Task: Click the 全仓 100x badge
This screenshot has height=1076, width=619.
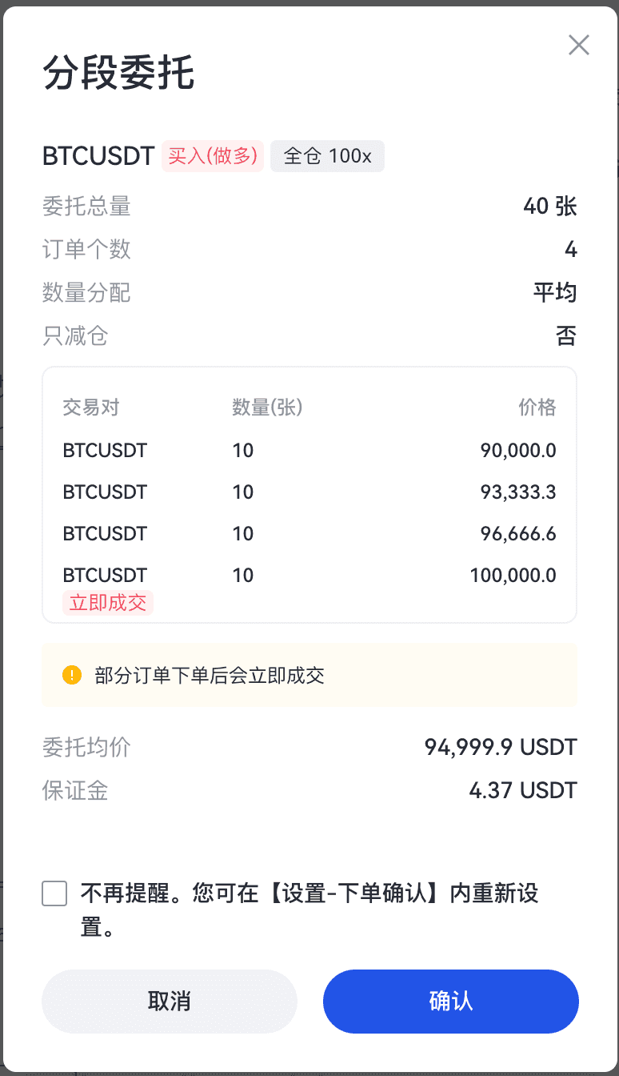Action: pos(327,156)
